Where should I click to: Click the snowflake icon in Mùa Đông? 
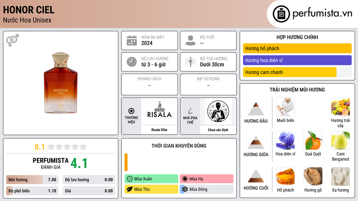tap(185, 189)
